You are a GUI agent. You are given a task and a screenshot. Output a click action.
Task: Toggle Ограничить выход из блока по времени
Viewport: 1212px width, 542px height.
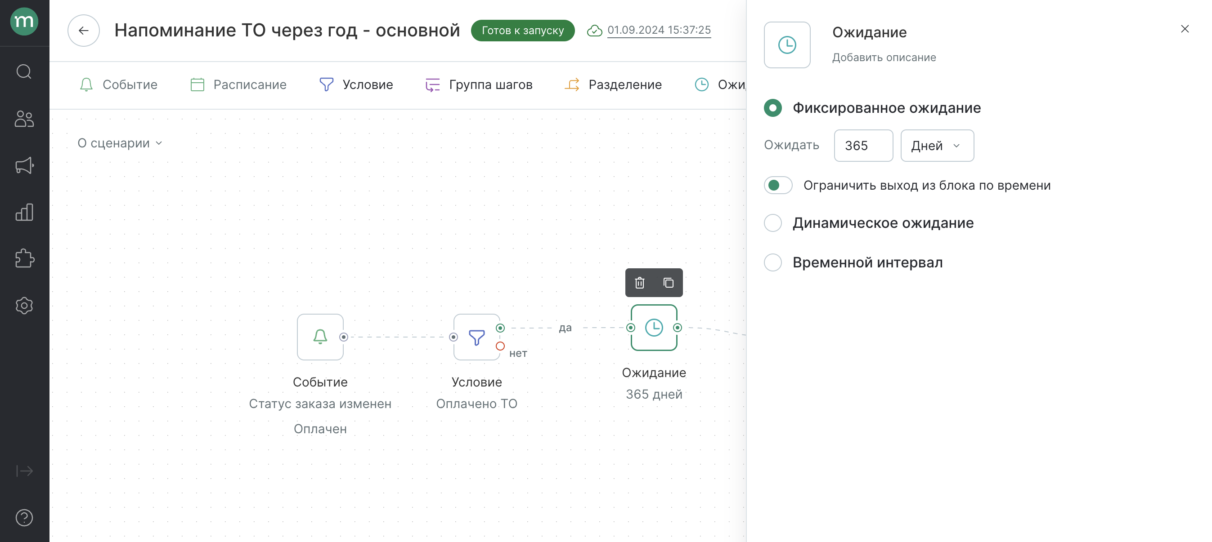coord(778,185)
